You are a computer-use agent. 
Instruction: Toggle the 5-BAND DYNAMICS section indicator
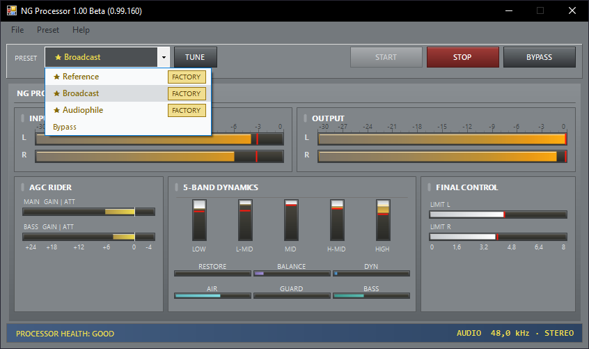pos(177,187)
